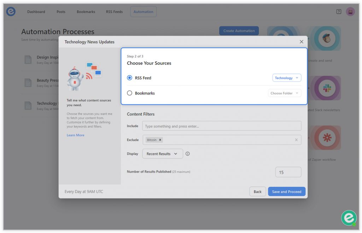
Task: Switch to the Dashboard tab
Action: (36, 12)
